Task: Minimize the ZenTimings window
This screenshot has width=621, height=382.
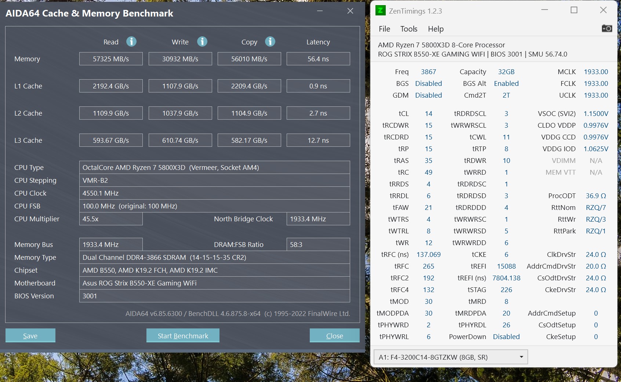Action: (x=545, y=10)
